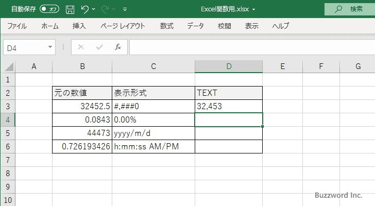Click the search magnifier icon
The height and width of the screenshot is (206, 375).
pyautogui.click(x=338, y=9)
